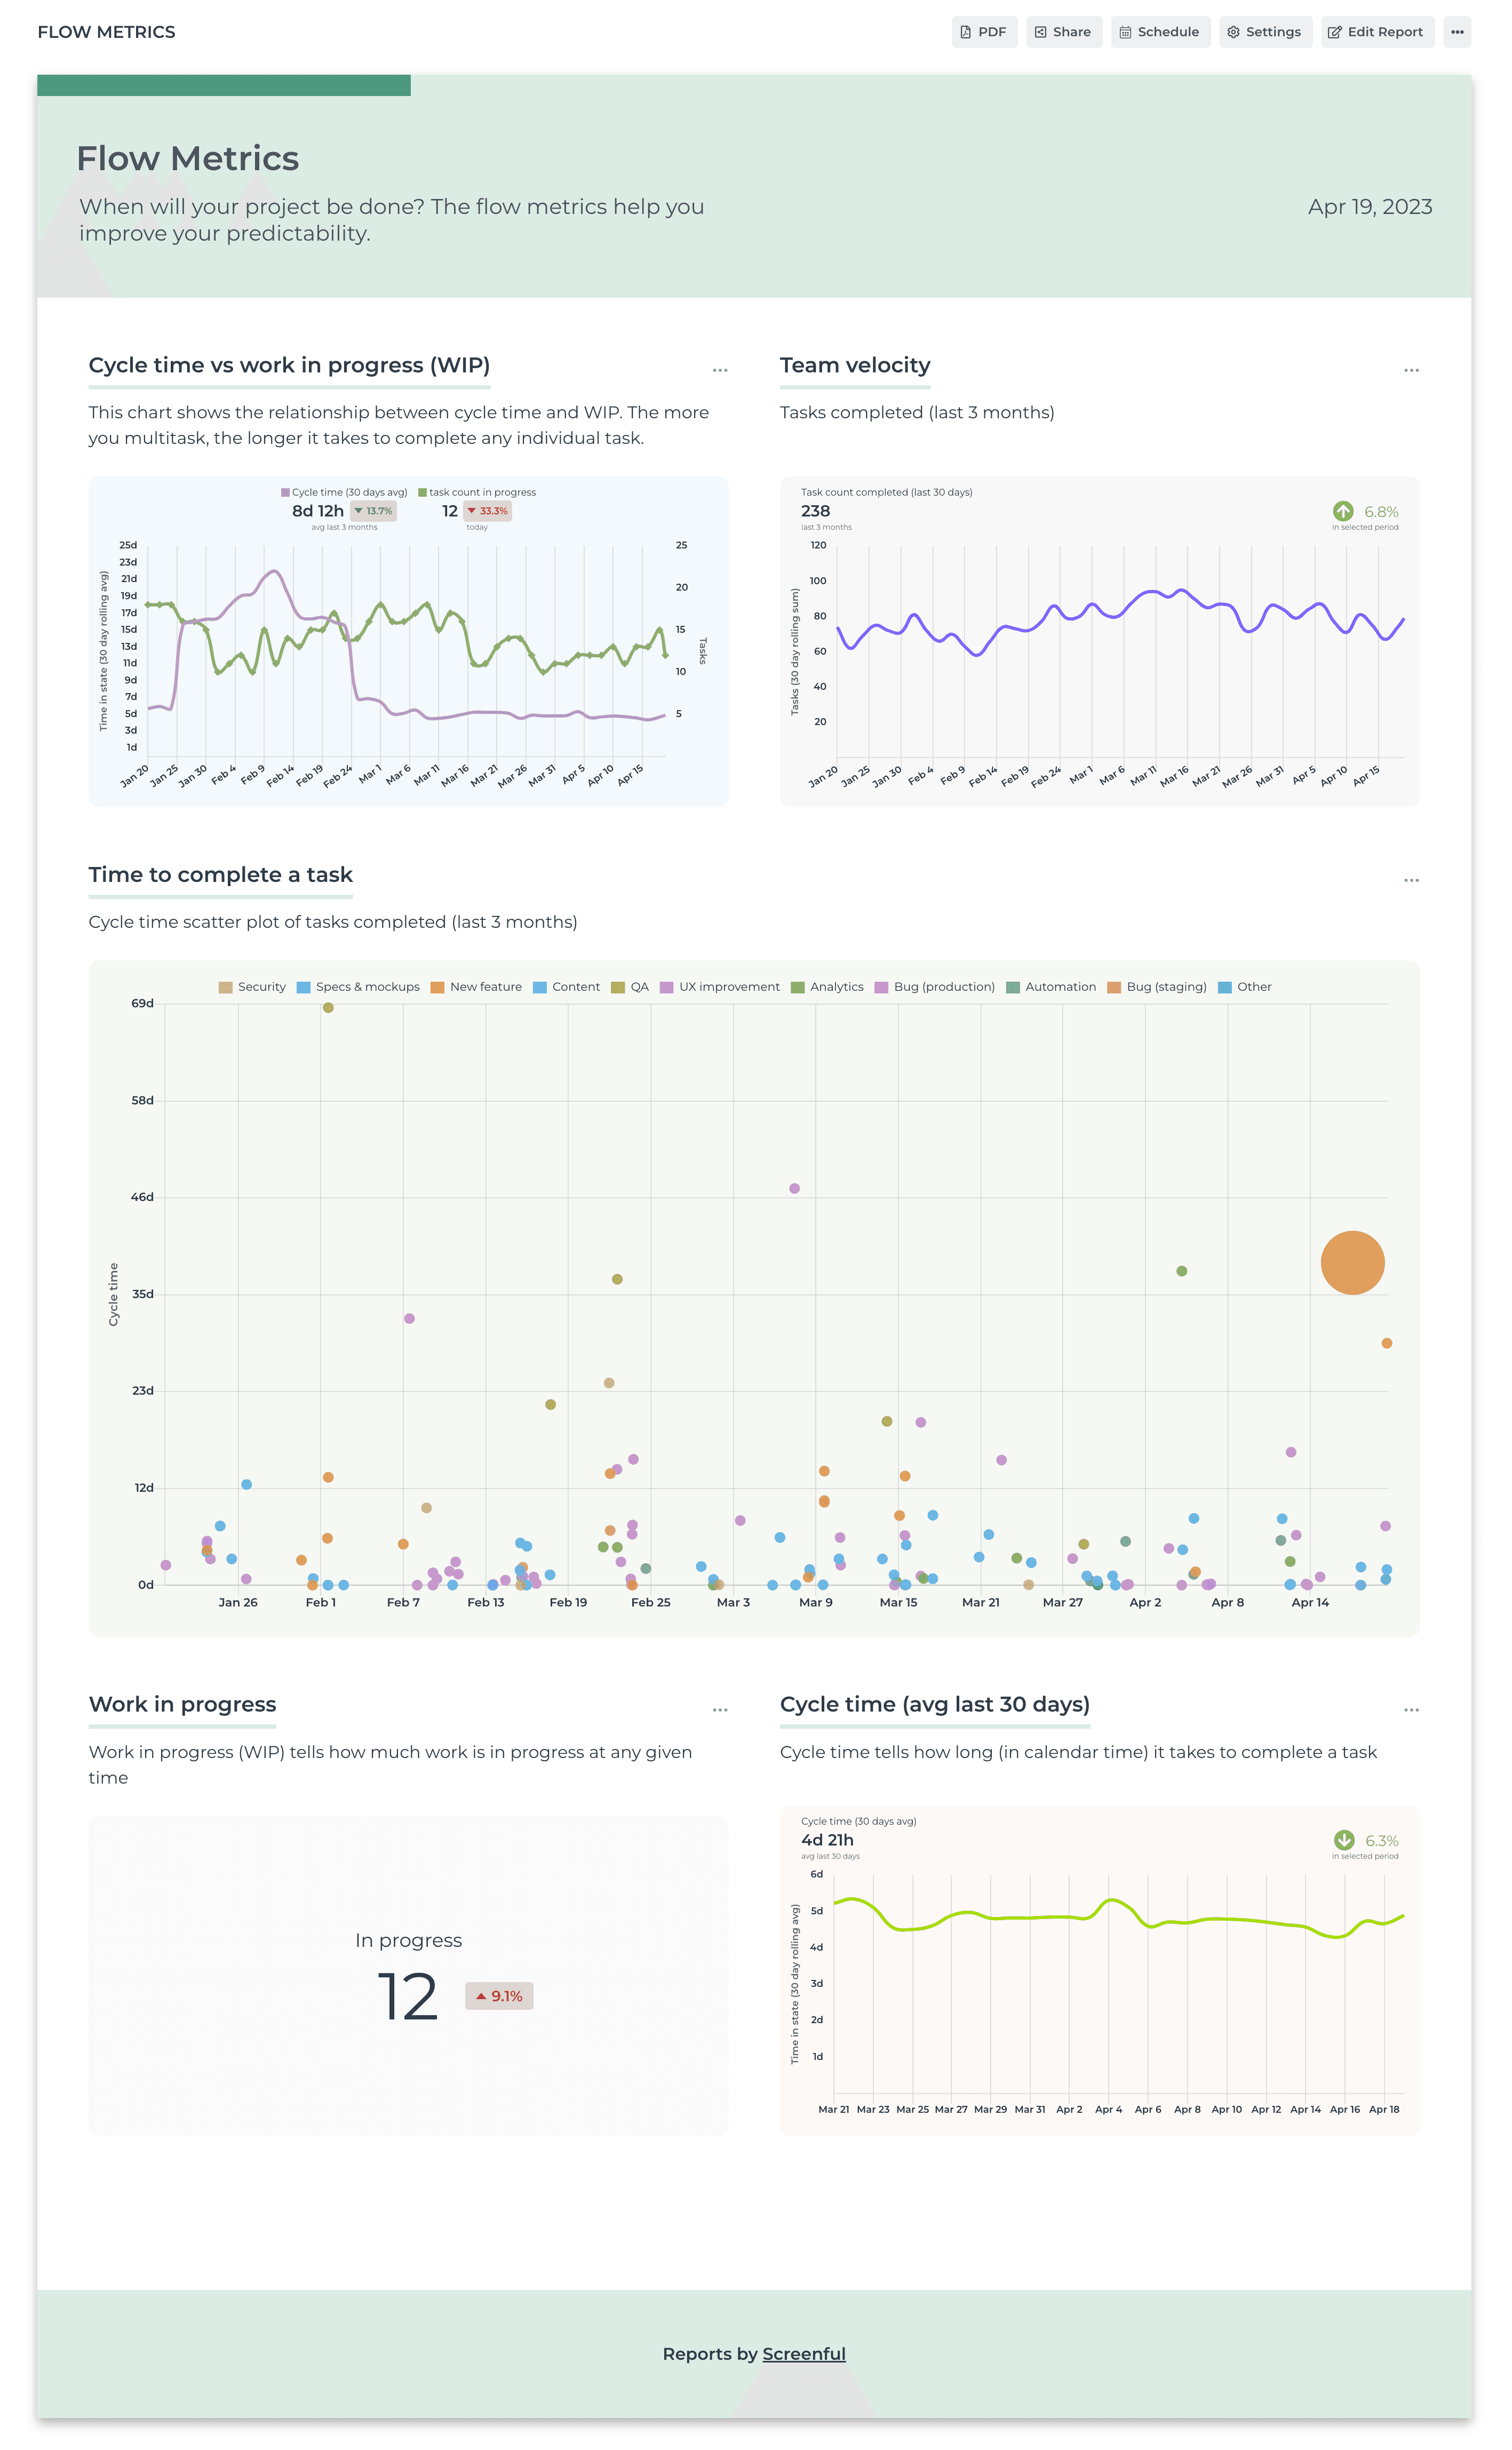Image resolution: width=1512 pixels, height=2450 pixels.
Task: Click the Screenful link in footer
Action: (x=803, y=2354)
